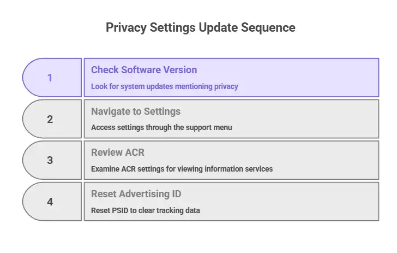Select the step 3 number tab
The image size is (397, 253).
pyautogui.click(x=51, y=160)
